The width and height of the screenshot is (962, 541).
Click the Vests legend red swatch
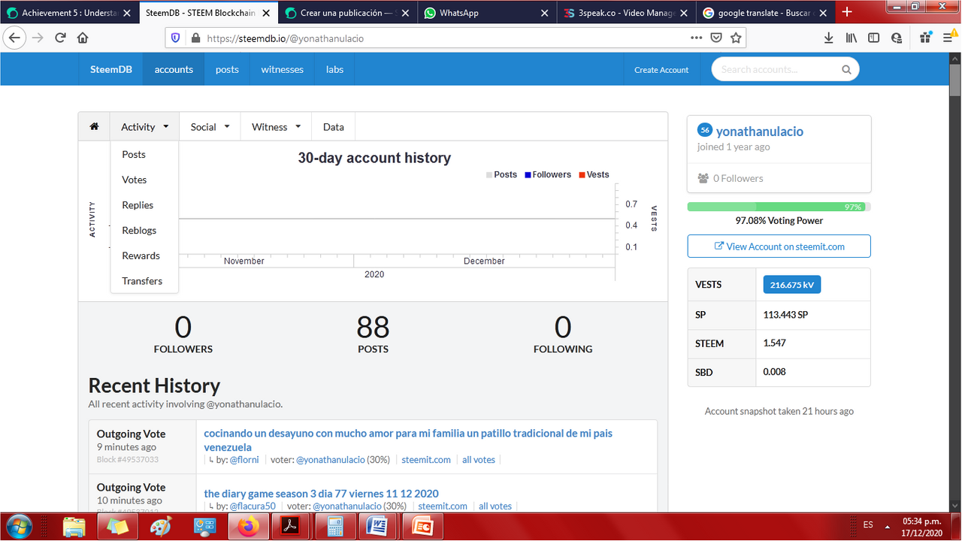click(x=582, y=174)
